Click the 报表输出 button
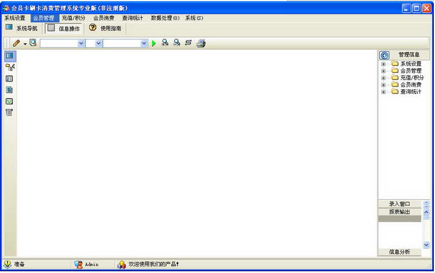The height and width of the screenshot is (273, 435). [x=400, y=212]
